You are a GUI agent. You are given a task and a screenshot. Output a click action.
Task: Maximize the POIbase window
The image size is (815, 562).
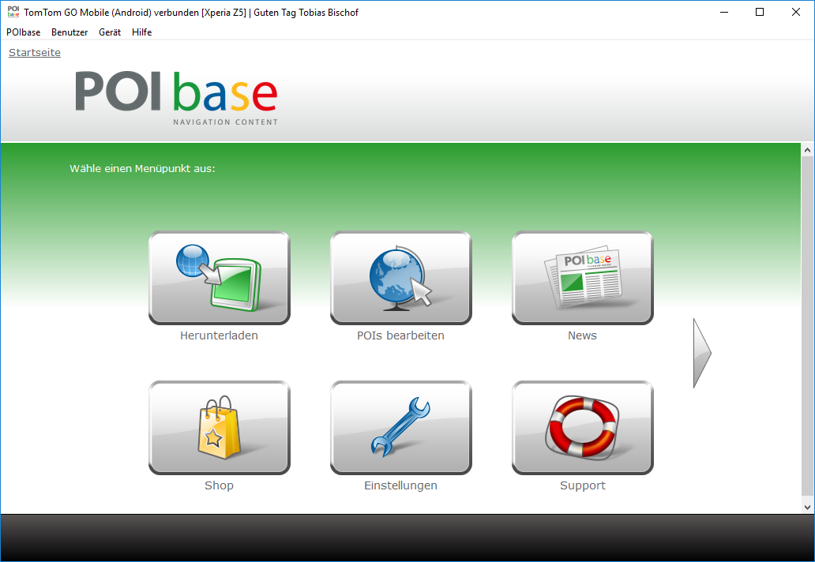[x=760, y=12]
